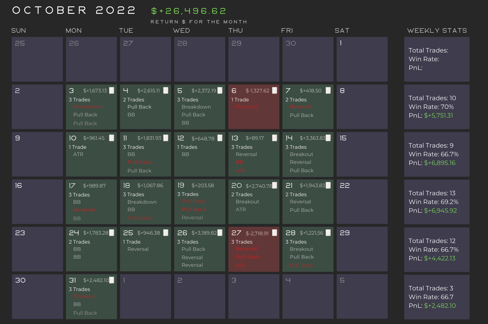Click the white note icon on October 3
The image size is (488, 324).
point(112,91)
